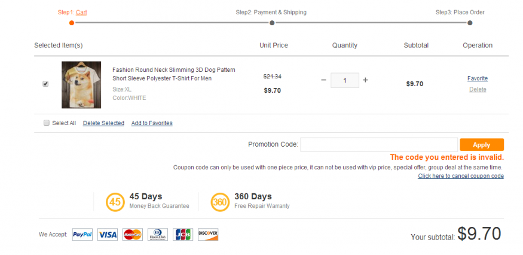Increase quantity with the plus button
Screen dimensions: 523x255
point(365,80)
